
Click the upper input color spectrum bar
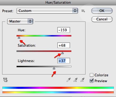58,88
